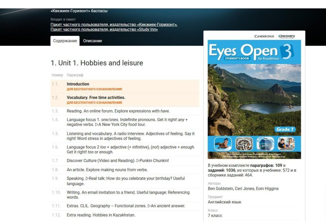Image resolution: width=326 pixels, height=221 pixels.
Task: Switch to the Описание tab
Action: (x=92, y=41)
